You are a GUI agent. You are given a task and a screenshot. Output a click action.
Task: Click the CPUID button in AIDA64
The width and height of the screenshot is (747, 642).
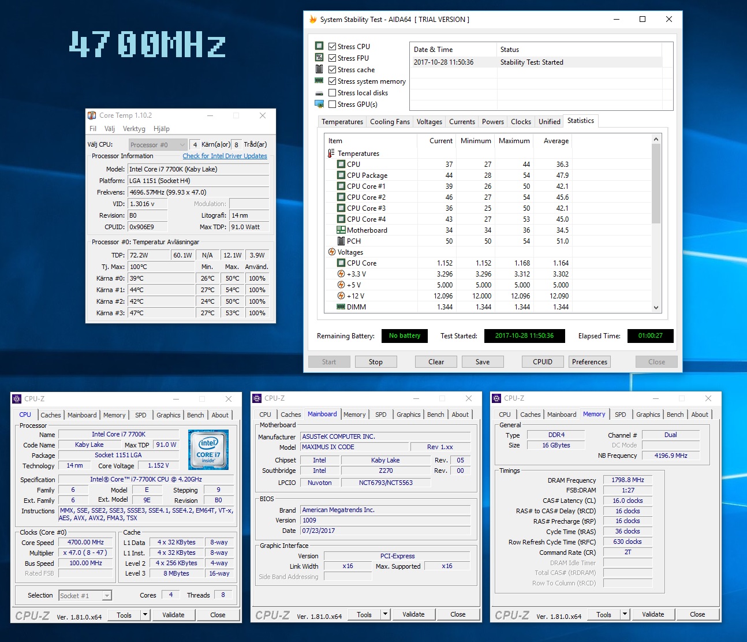pyautogui.click(x=543, y=362)
